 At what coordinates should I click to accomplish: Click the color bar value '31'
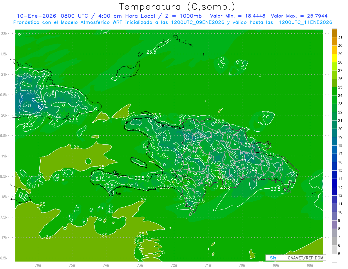pos(340,37)
